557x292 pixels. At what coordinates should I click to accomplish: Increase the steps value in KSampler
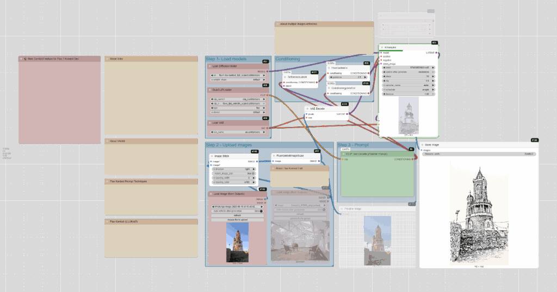(433, 77)
